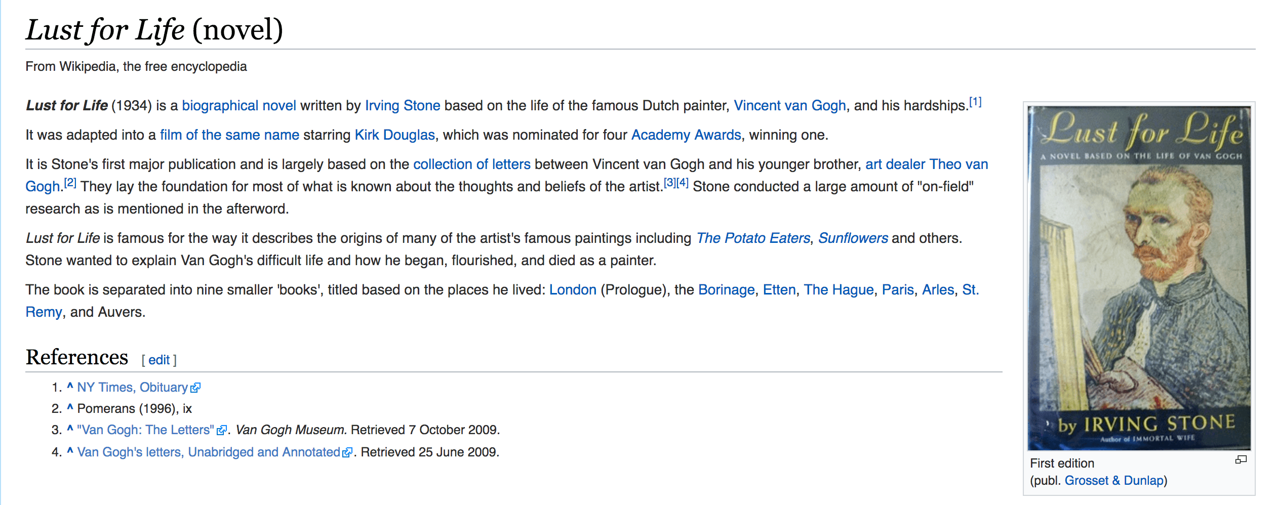
Task: Open the Lust for Life cover thumbnail
Action: point(1139,277)
